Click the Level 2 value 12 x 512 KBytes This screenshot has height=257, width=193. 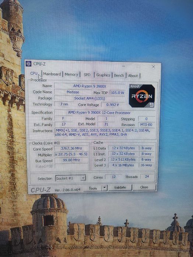(123, 160)
